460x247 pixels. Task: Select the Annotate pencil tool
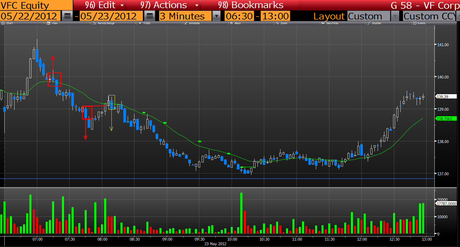point(186,23)
